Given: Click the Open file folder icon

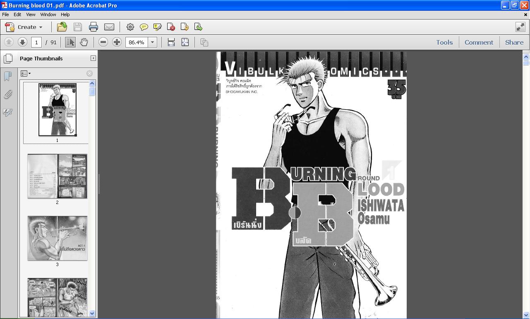Looking at the screenshot, I should tap(62, 27).
